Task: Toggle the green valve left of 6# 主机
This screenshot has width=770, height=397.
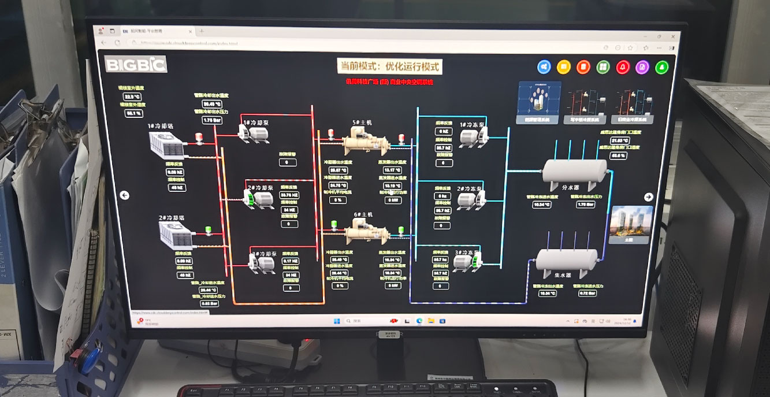Action: click(332, 225)
